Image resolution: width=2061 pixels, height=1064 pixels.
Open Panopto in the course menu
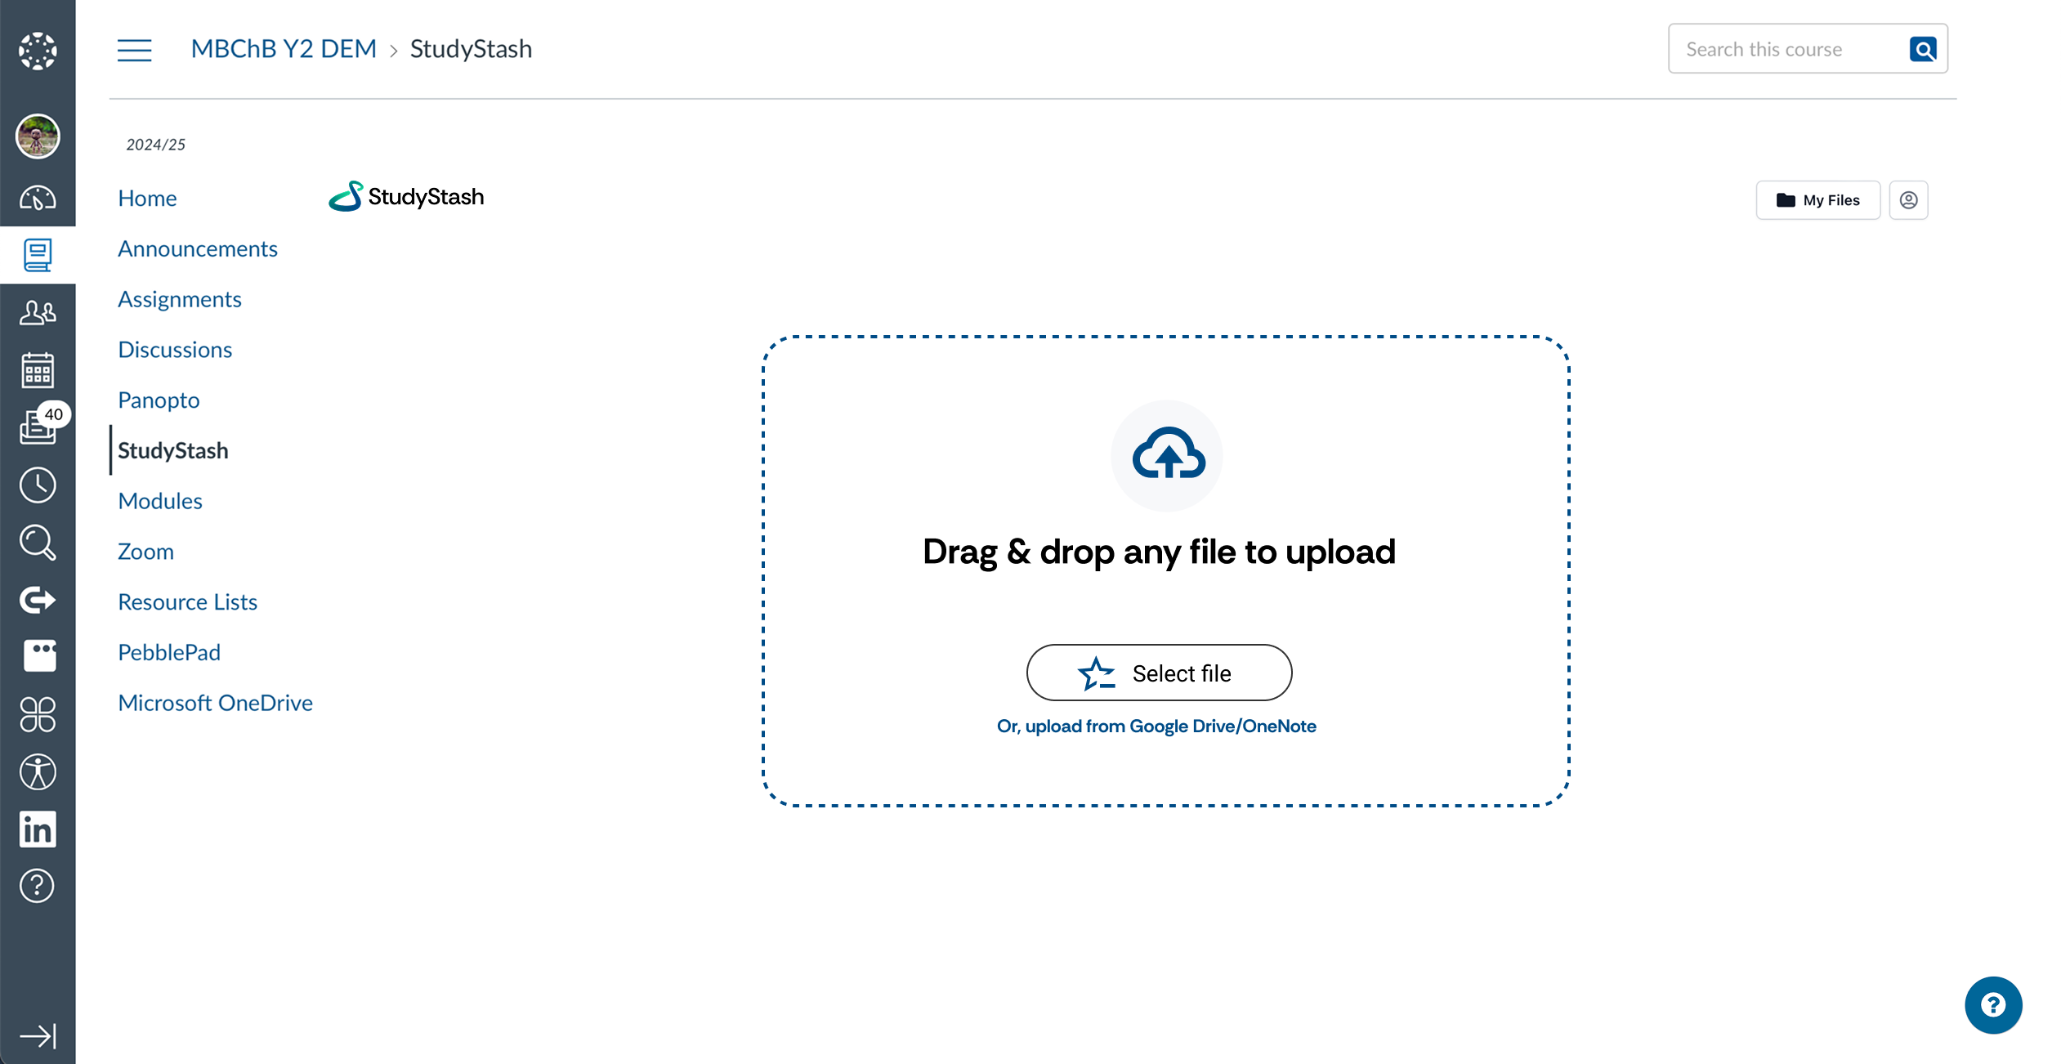point(159,400)
